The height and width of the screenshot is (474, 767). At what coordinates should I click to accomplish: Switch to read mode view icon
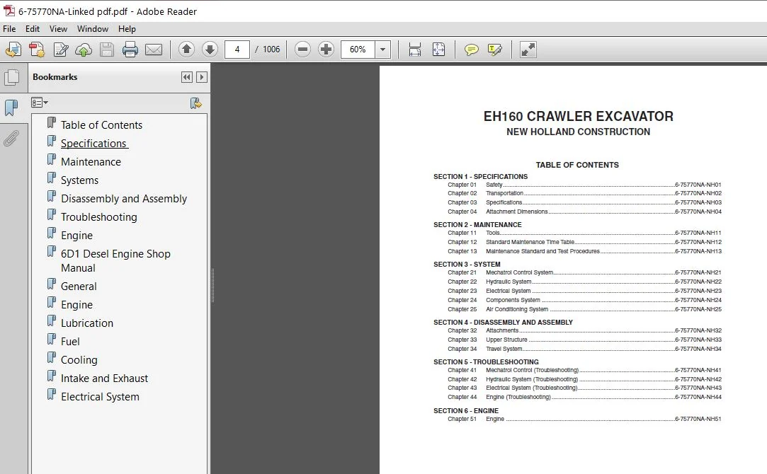(528, 50)
